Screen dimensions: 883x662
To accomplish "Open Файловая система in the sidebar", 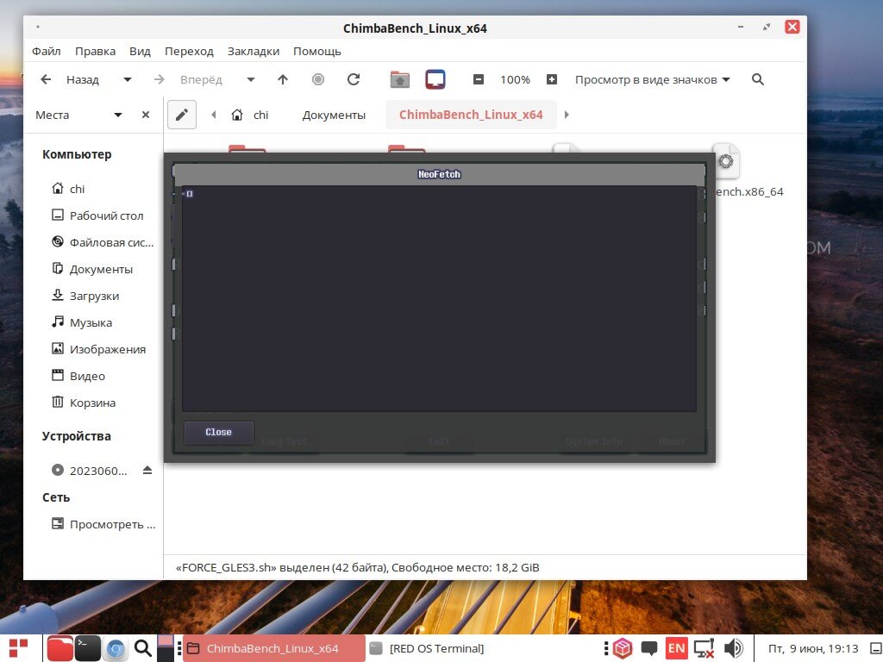I will pos(103,242).
